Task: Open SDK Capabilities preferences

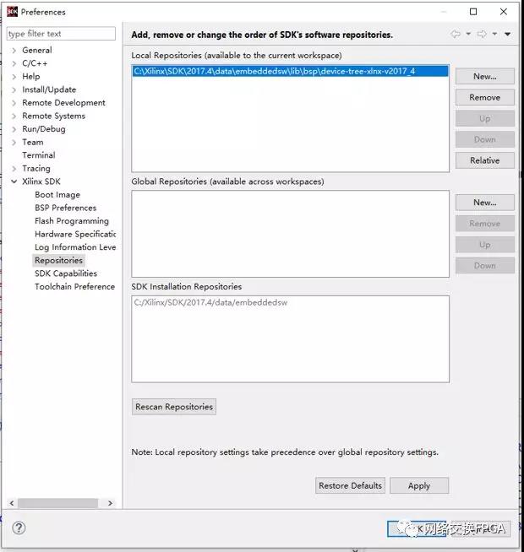Action: pos(66,273)
